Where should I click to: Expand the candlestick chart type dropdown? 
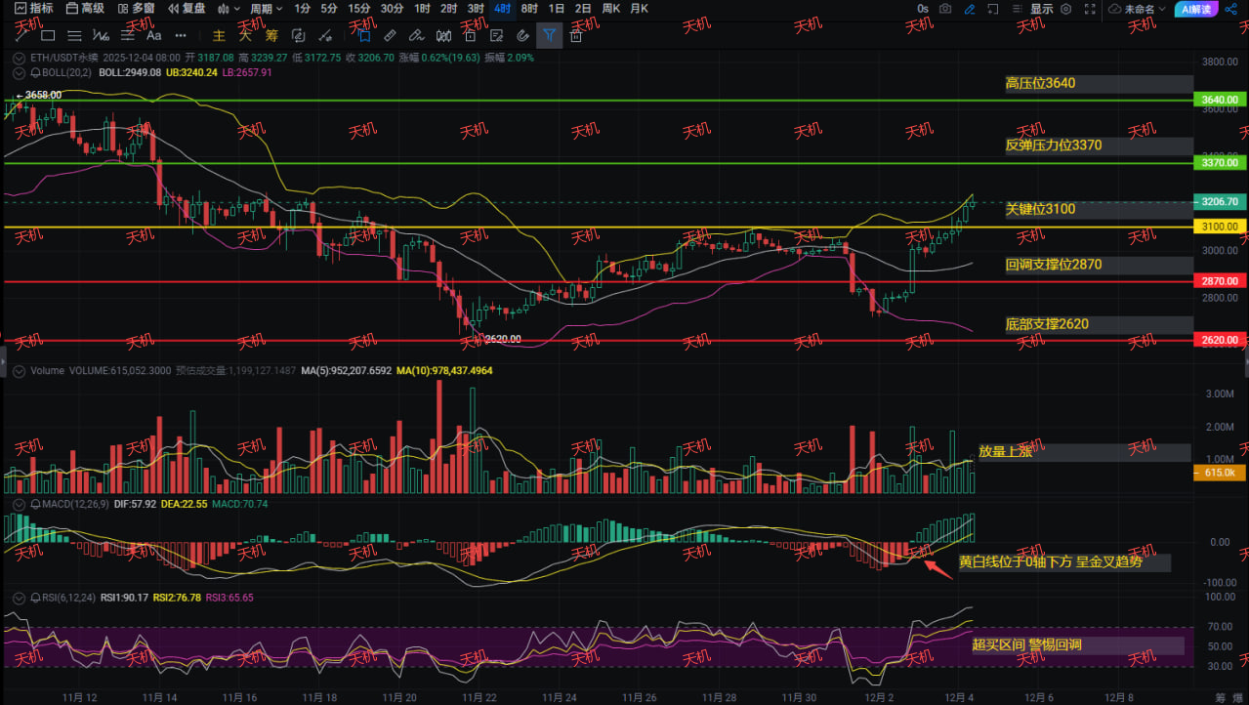(x=229, y=9)
